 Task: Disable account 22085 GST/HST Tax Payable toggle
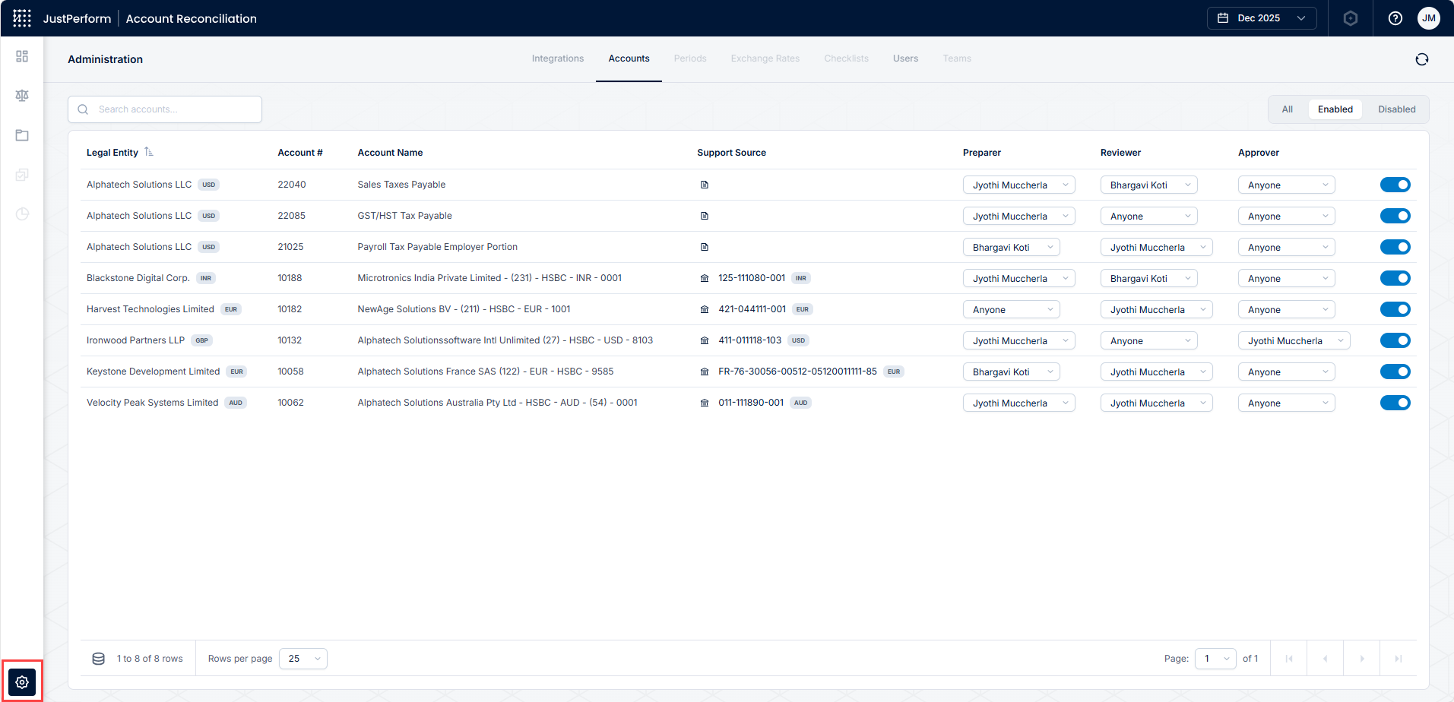(1395, 216)
